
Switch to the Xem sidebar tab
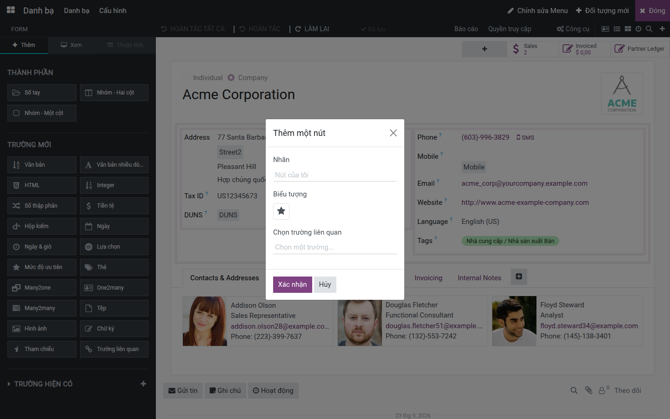pos(71,45)
